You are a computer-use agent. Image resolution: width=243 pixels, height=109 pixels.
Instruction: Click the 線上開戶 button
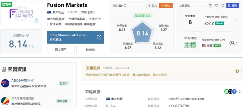pos(61,50)
